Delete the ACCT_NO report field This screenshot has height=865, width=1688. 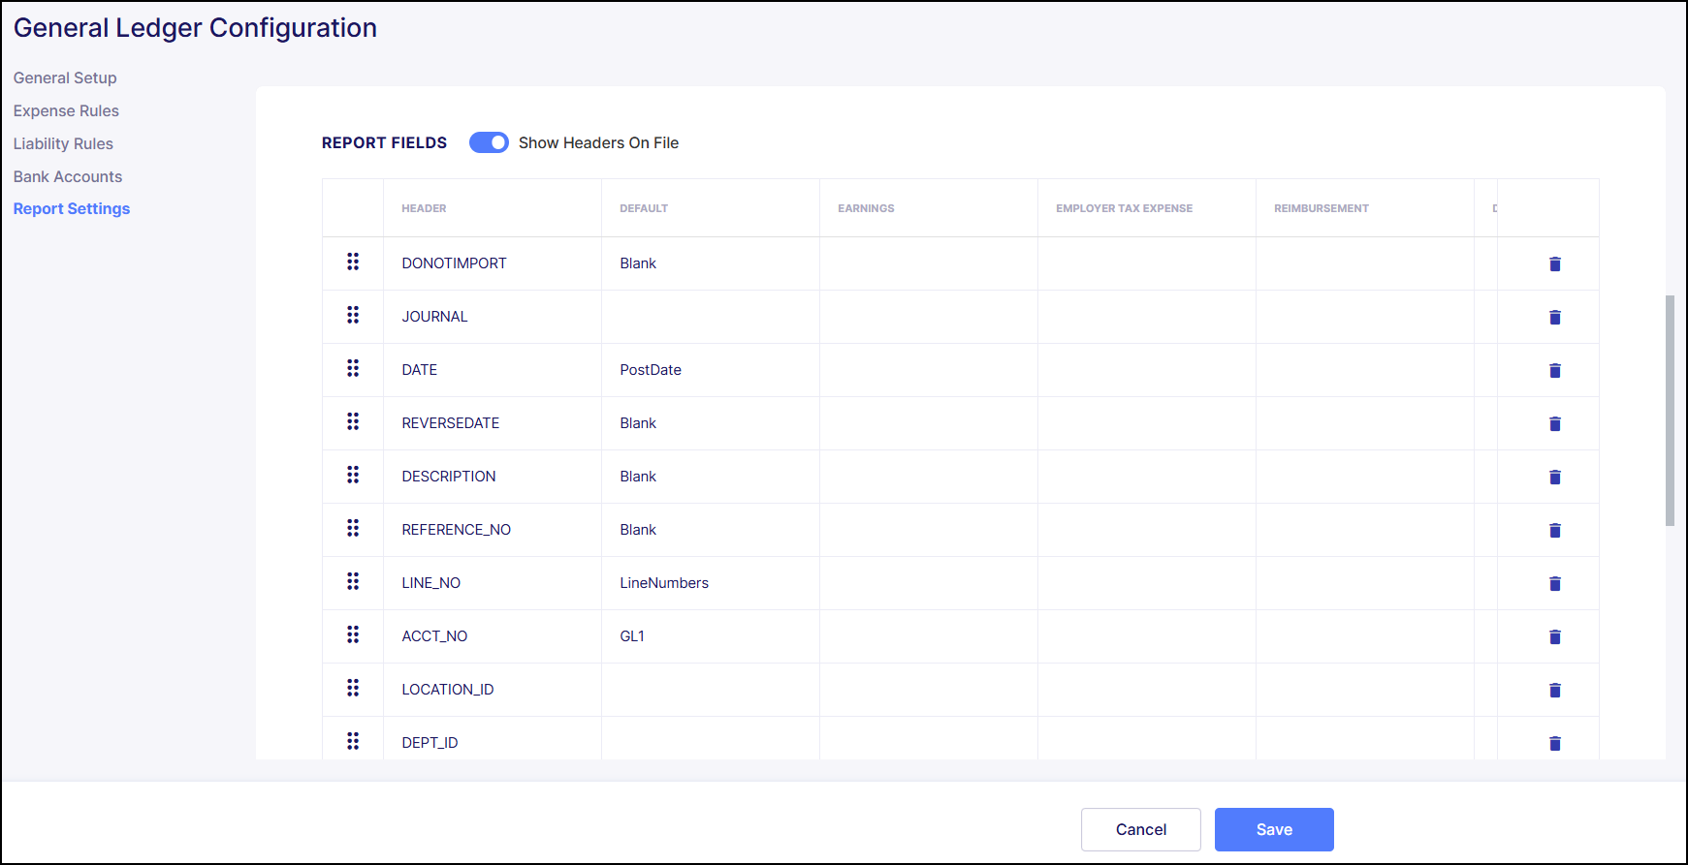tap(1554, 636)
